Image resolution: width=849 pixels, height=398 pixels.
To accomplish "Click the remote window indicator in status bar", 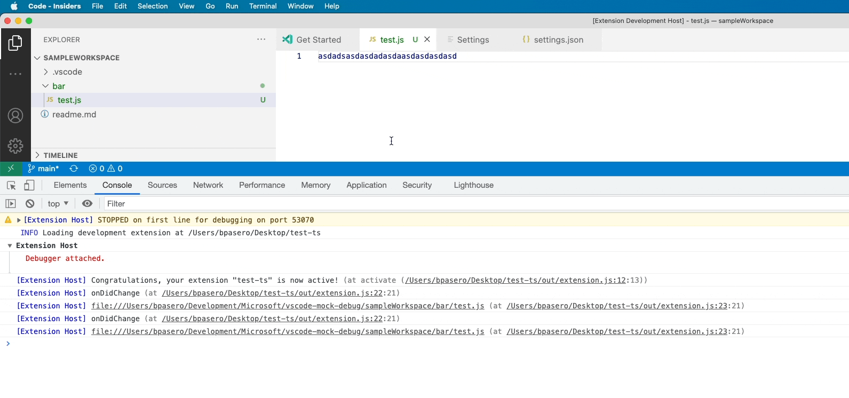I will [x=11, y=169].
